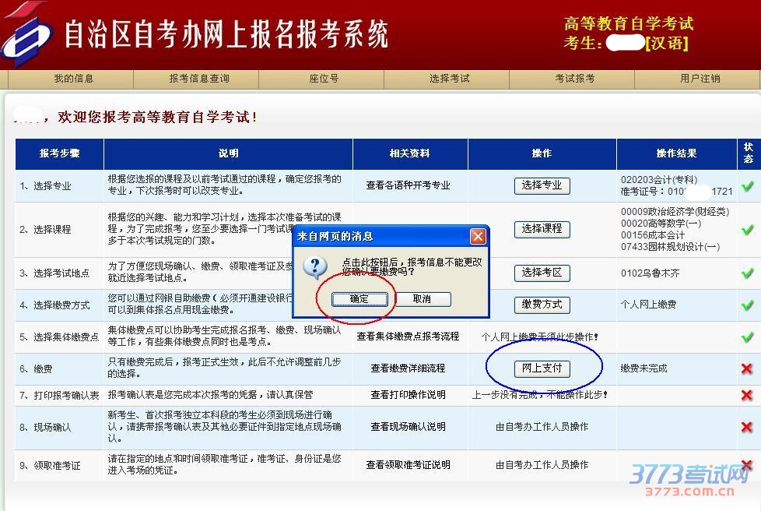
Task: Close the 来自网页的消息 dialog
Action: click(x=478, y=236)
